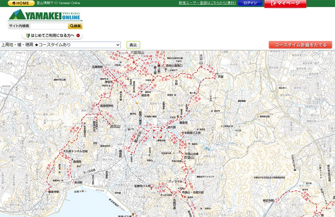Focus the site search input field
335x217 pixels.
click(49, 26)
